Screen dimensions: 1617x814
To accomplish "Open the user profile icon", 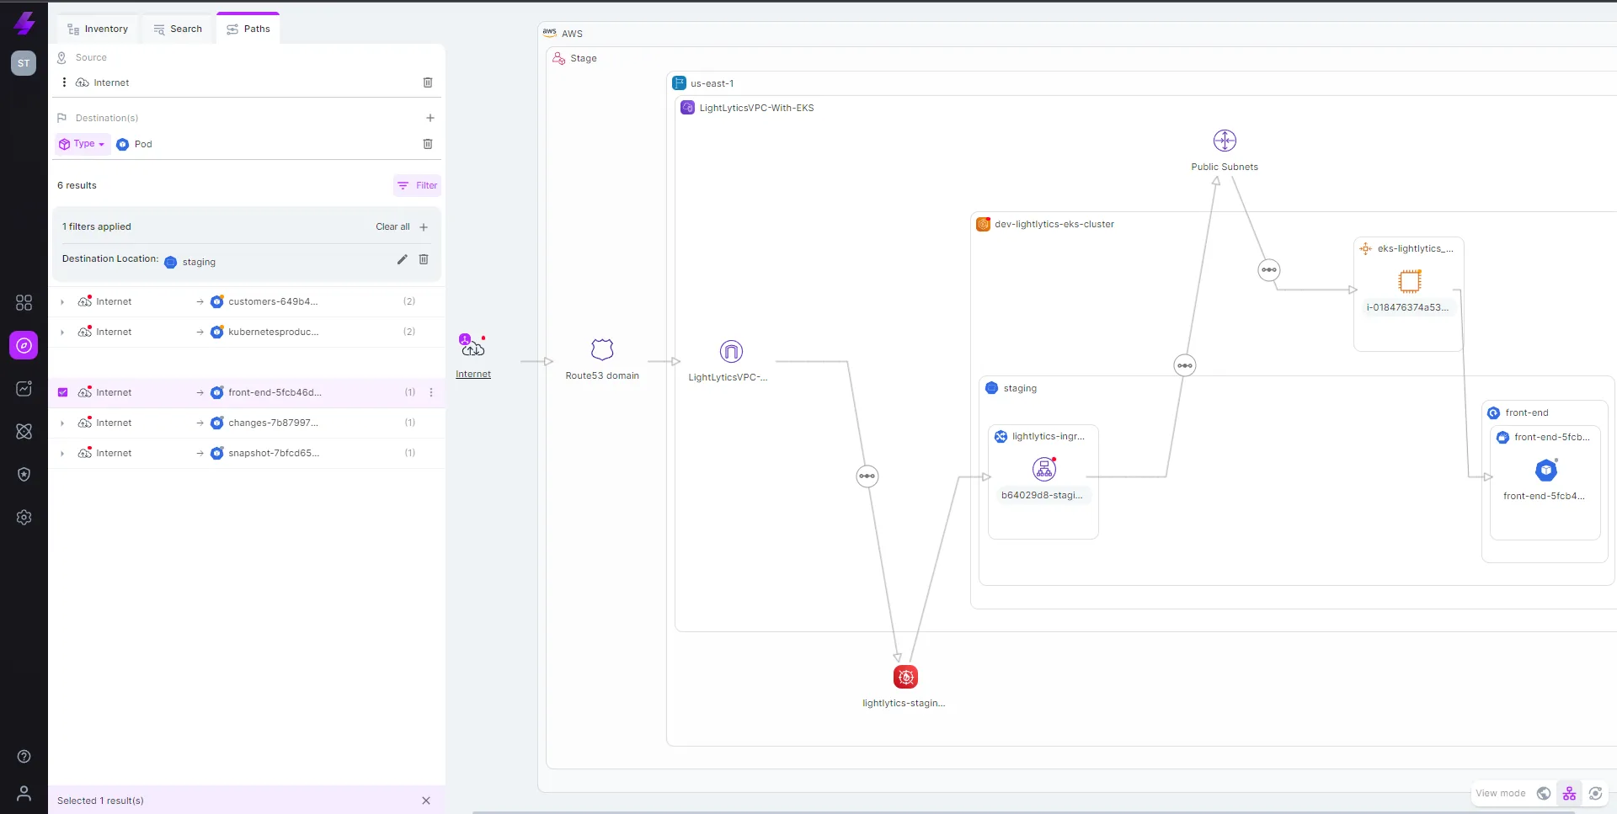I will [24, 793].
